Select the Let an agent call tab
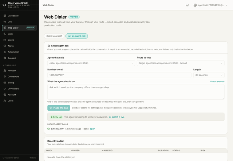This screenshot has width=233, height=161. coord(77,36)
